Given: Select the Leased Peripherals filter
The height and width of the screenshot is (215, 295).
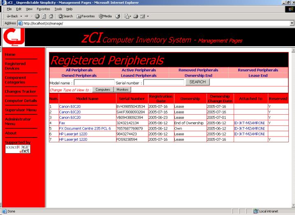Looking at the screenshot, I should click(x=139, y=76).
